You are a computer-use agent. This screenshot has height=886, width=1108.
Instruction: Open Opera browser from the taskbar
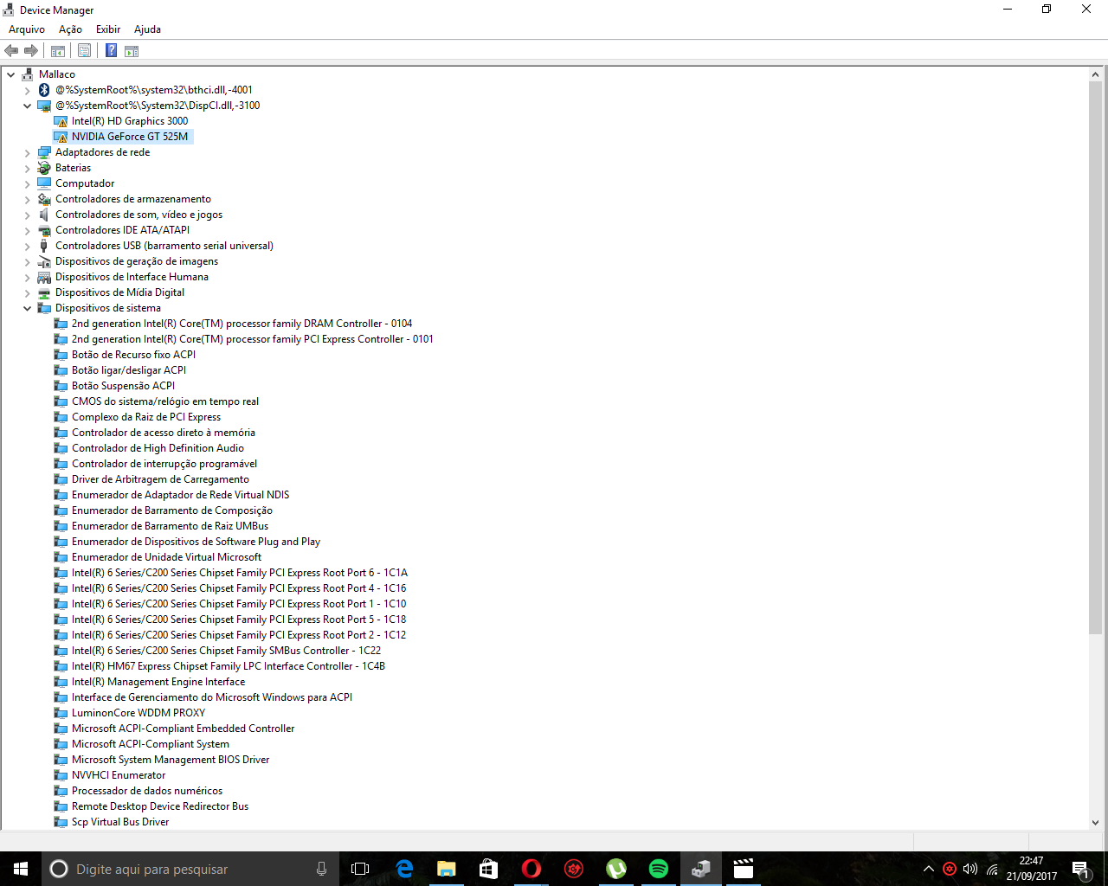tap(531, 869)
